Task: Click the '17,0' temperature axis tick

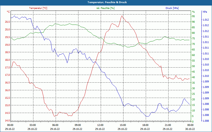Action: (7, 75)
